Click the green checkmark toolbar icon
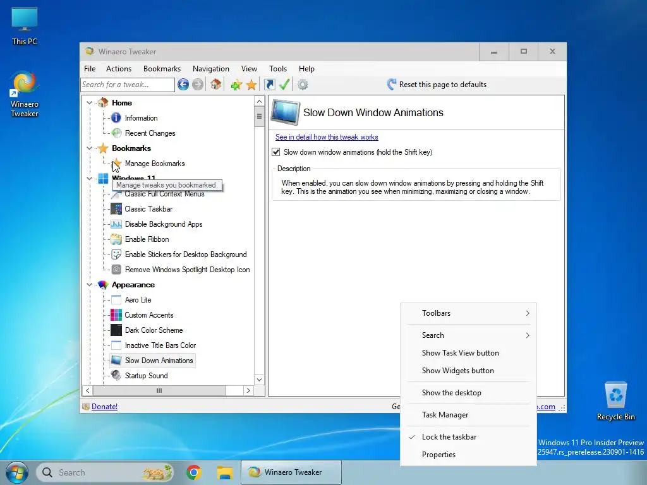 (284, 85)
